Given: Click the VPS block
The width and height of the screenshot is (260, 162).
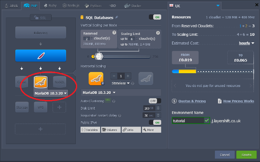Looking at the screenshot, I should point(41,107).
